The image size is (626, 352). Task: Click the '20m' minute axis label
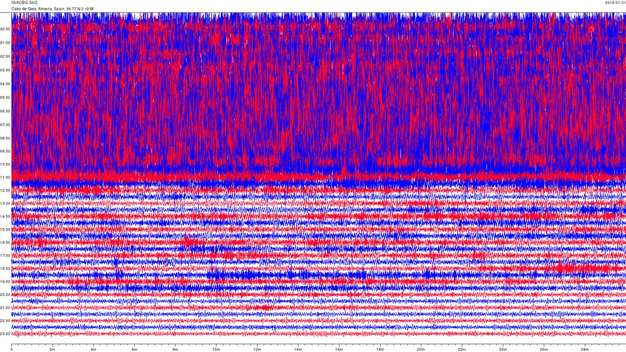[421, 349]
